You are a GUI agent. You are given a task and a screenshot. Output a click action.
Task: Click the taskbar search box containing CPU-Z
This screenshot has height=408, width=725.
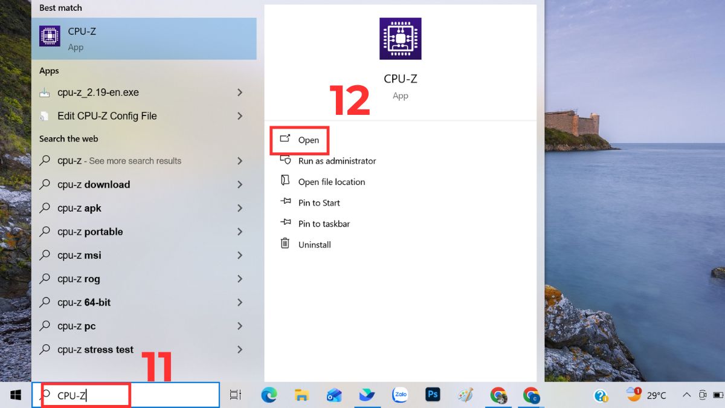click(126, 395)
